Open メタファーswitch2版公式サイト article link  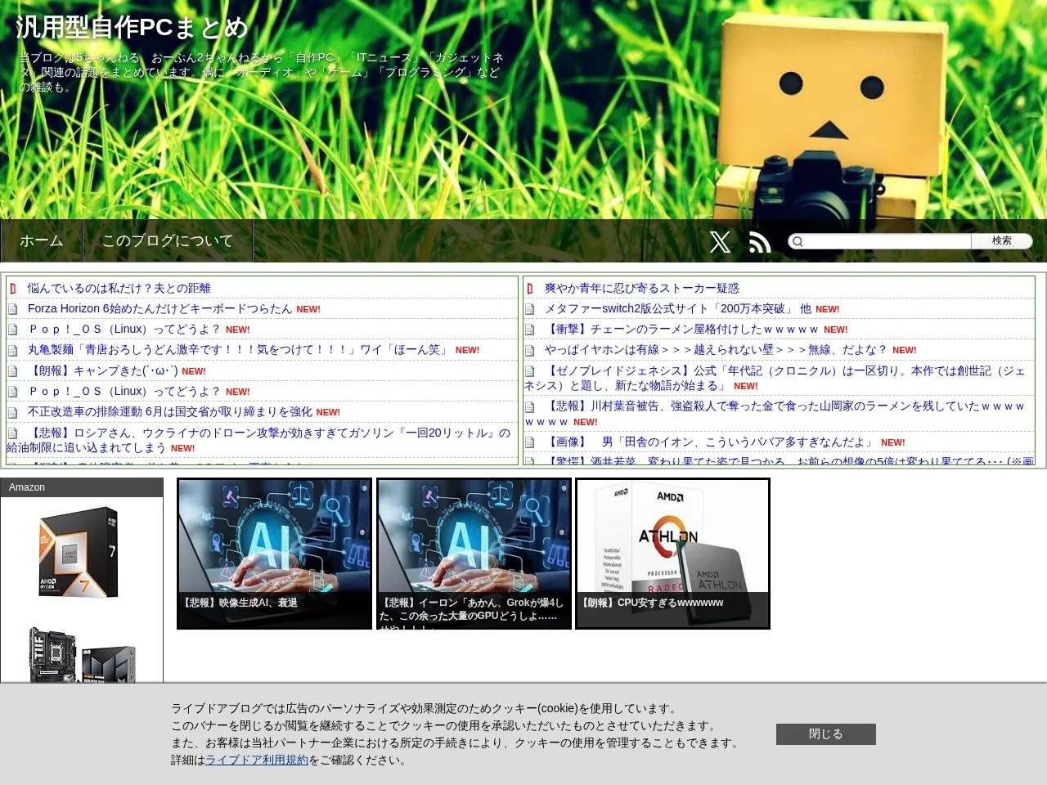pos(678,308)
